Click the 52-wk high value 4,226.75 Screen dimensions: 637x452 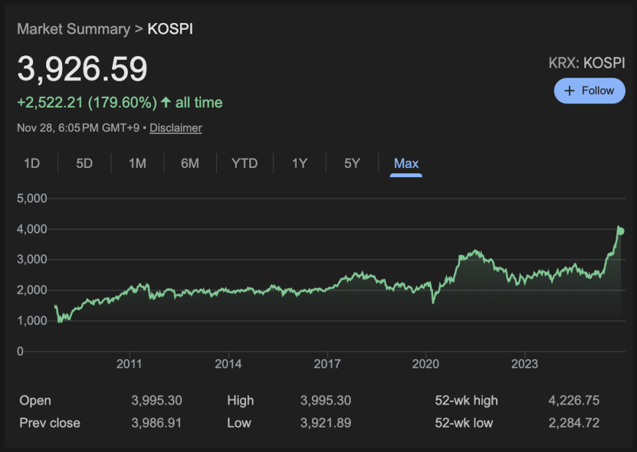pos(574,401)
